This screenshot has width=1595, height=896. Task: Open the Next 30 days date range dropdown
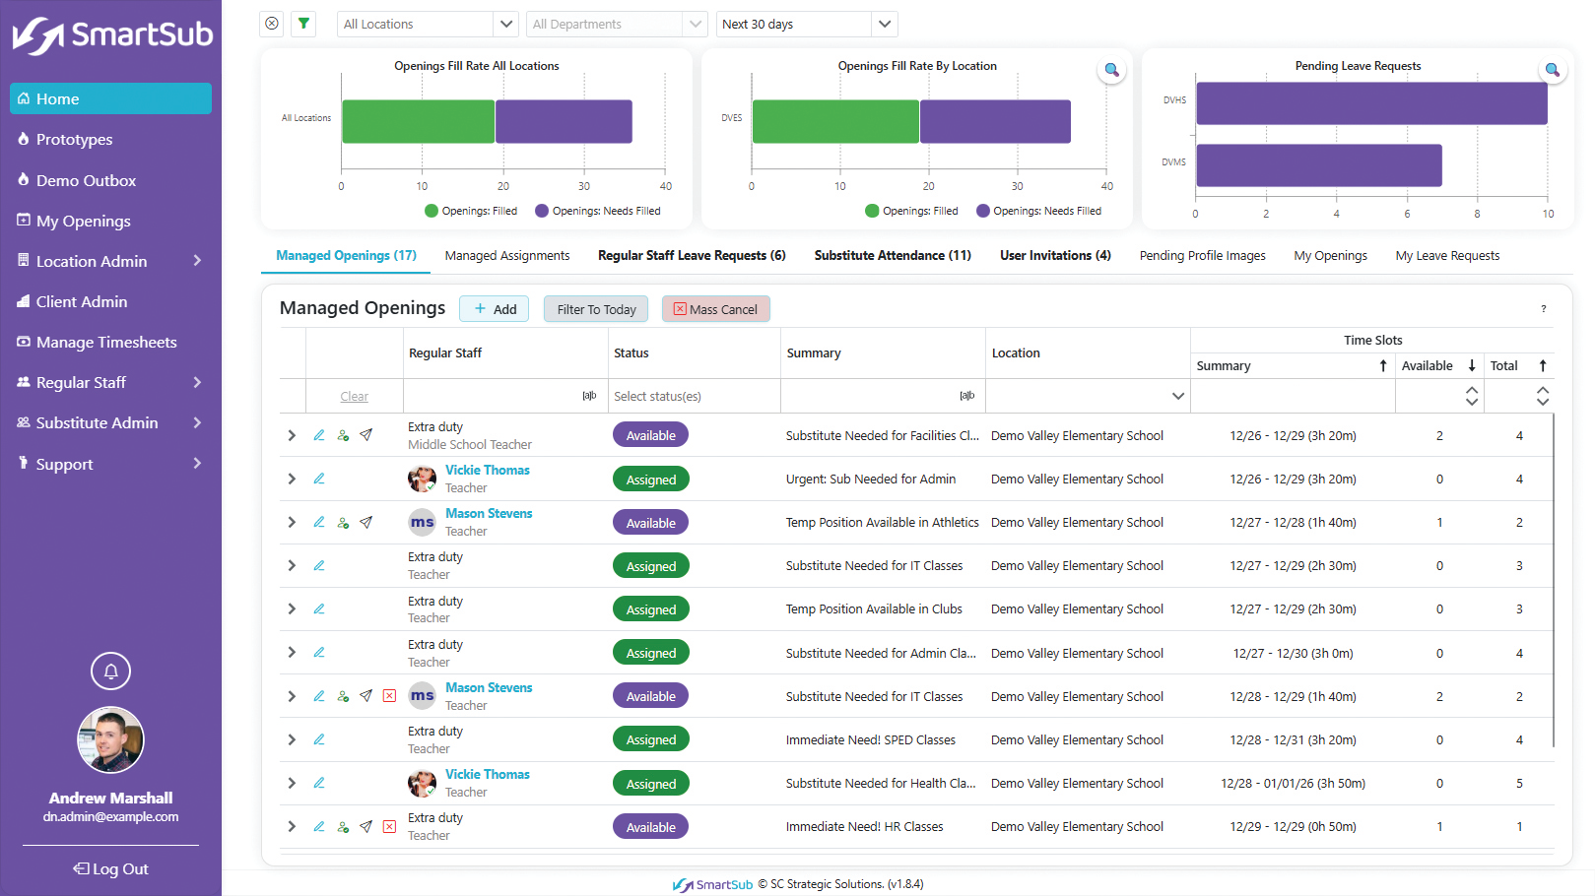[x=806, y=24]
